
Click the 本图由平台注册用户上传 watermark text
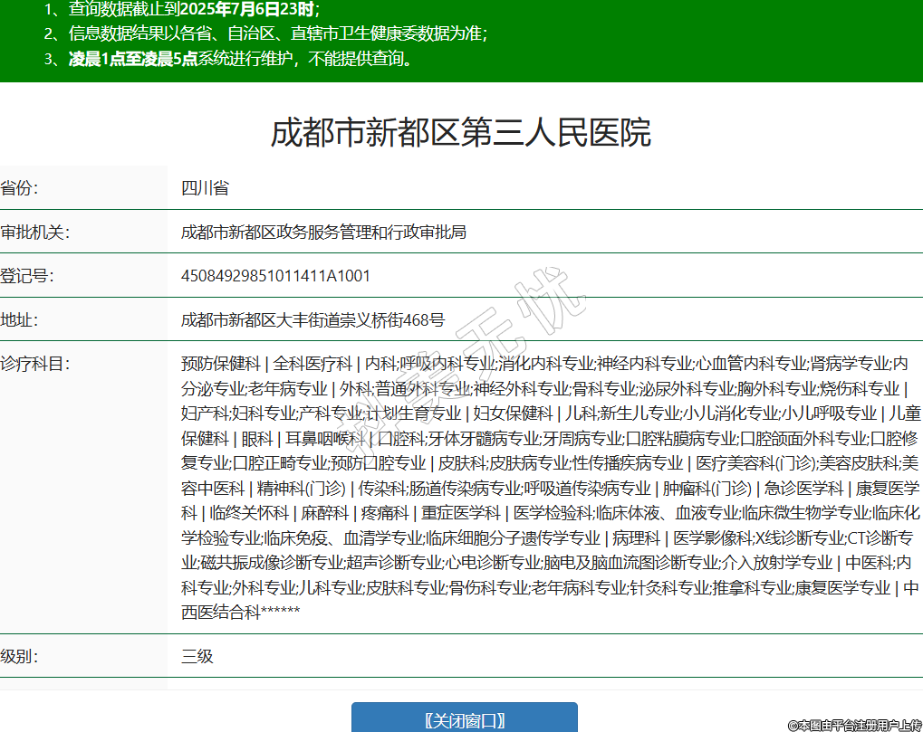854,725
